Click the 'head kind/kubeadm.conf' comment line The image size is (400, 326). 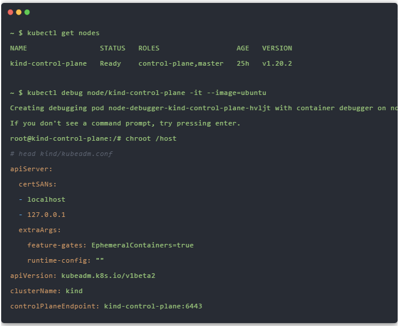[61, 154]
